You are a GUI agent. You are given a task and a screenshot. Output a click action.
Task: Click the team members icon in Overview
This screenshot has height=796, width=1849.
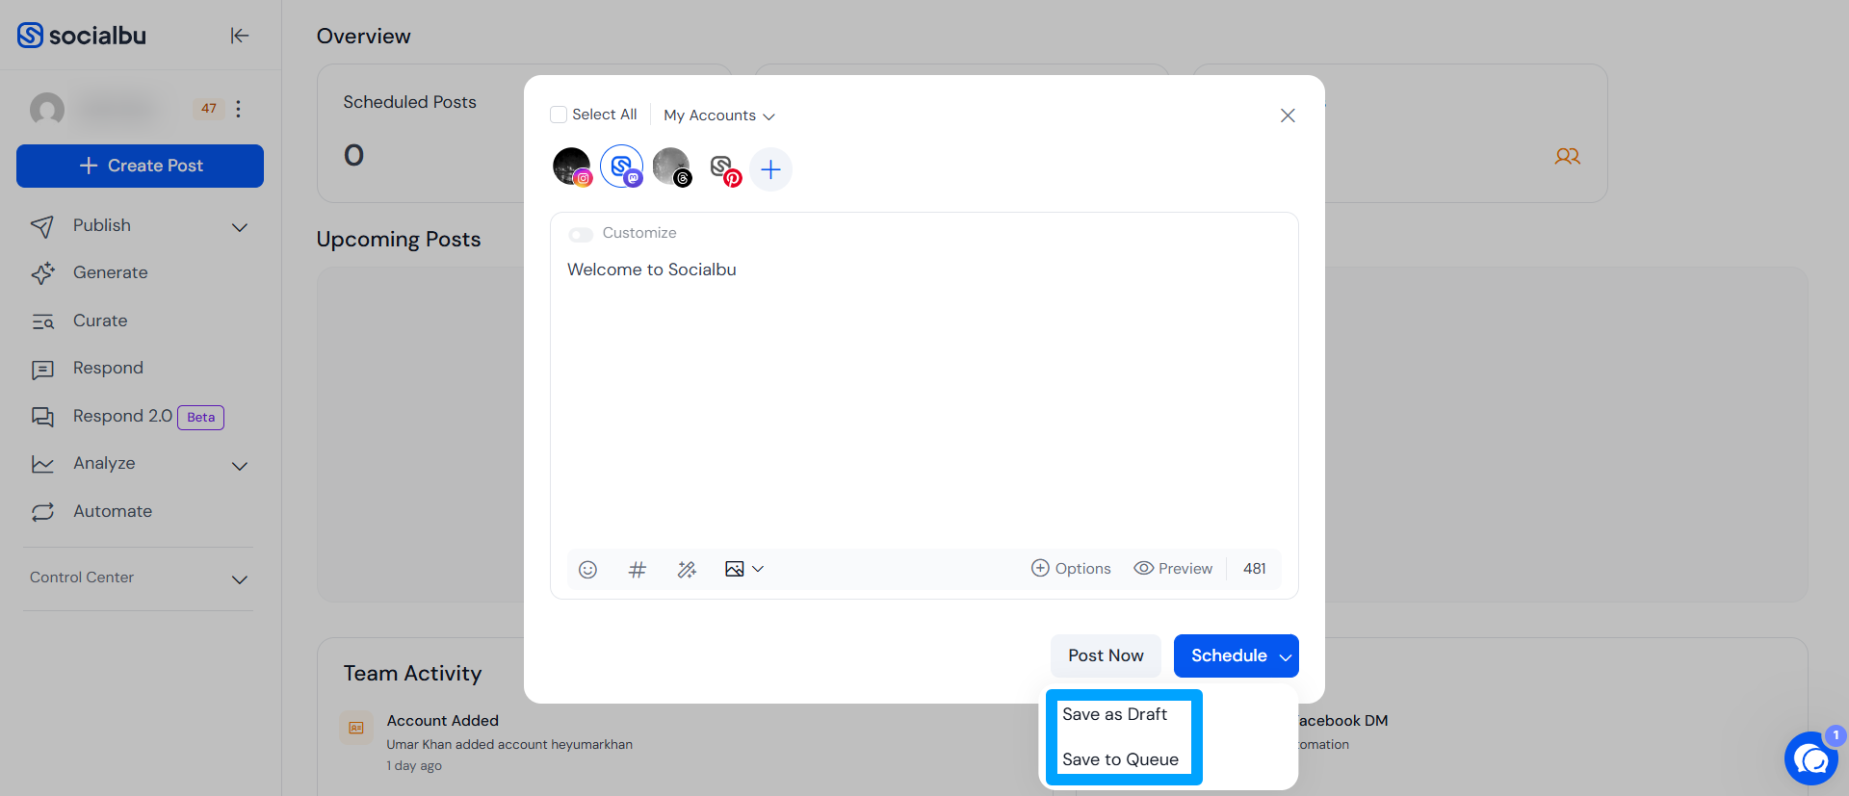coord(1568,156)
